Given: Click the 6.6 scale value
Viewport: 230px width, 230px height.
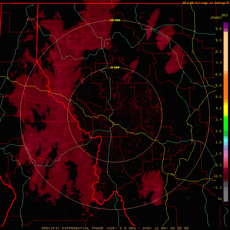Looking at the screenshot, I should coord(218,74).
